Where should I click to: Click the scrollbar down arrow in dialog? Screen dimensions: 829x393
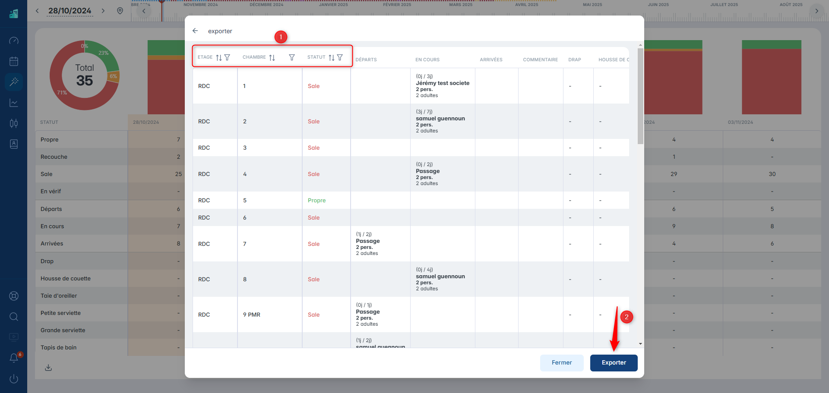pos(640,344)
